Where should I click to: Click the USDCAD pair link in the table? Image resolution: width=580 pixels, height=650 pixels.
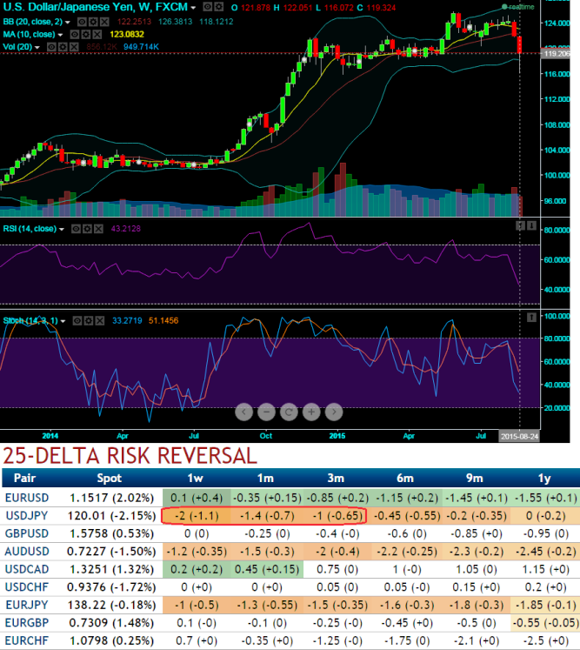coord(27,569)
